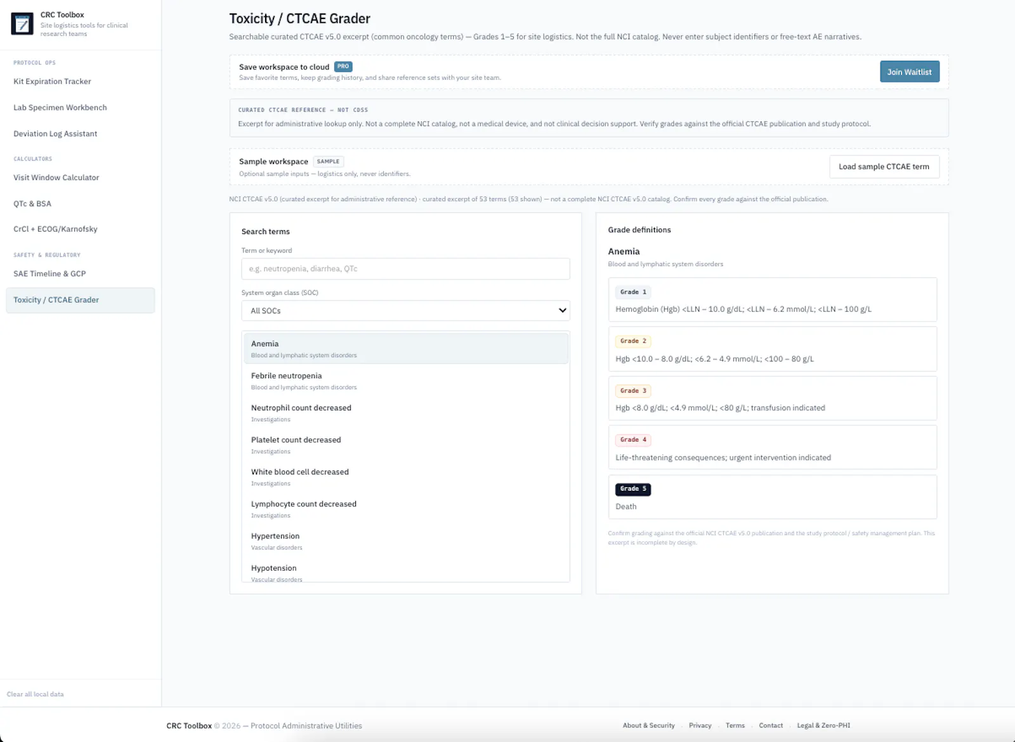The image size is (1015, 742).
Task: Click the Grade 3 badge
Action: click(633, 391)
